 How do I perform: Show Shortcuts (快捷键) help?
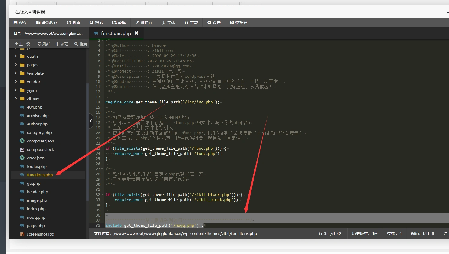pyautogui.click(x=238, y=23)
